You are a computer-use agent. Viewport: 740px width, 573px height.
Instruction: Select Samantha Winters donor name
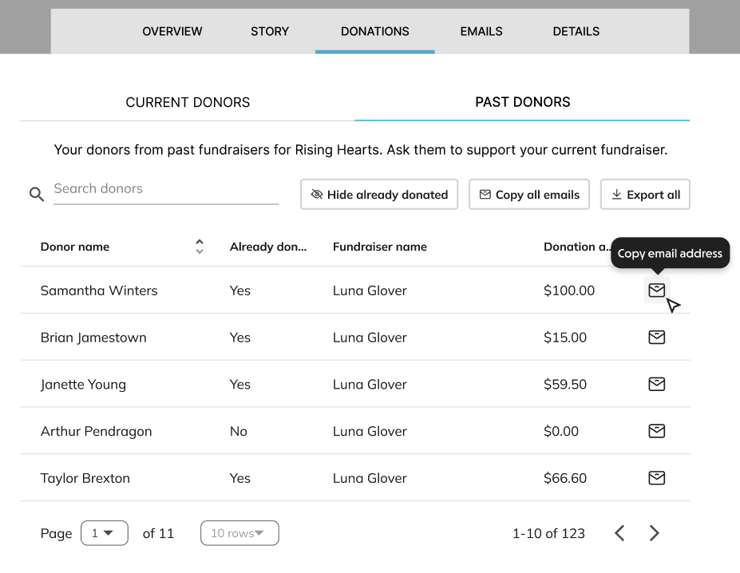pyautogui.click(x=99, y=290)
